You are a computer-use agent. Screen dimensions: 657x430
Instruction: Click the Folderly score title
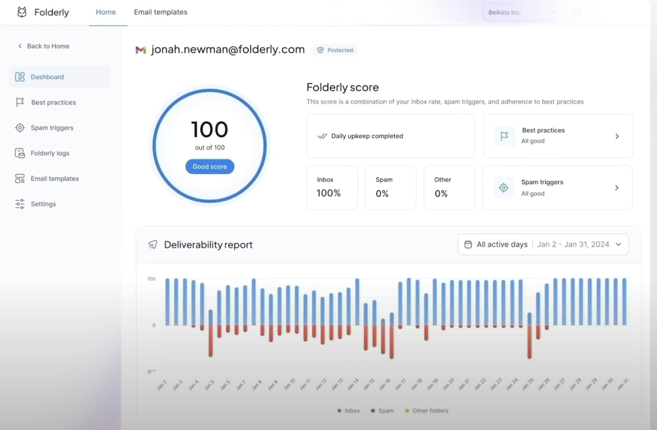coord(342,87)
